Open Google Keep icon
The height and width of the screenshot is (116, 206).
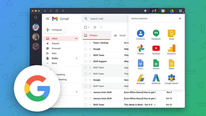(171, 34)
